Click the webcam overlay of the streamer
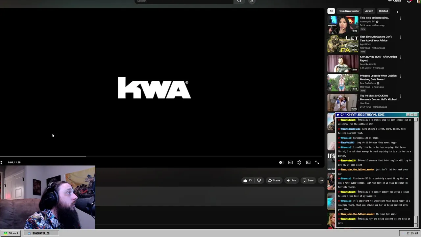Image resolution: width=421 pixels, height=237 pixels. coord(48,197)
